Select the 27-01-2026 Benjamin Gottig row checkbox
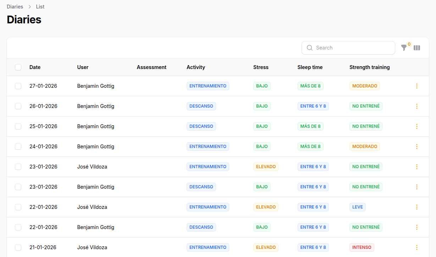This screenshot has width=436, height=257. [18, 86]
